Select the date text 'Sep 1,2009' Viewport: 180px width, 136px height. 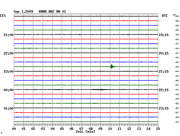[23, 12]
